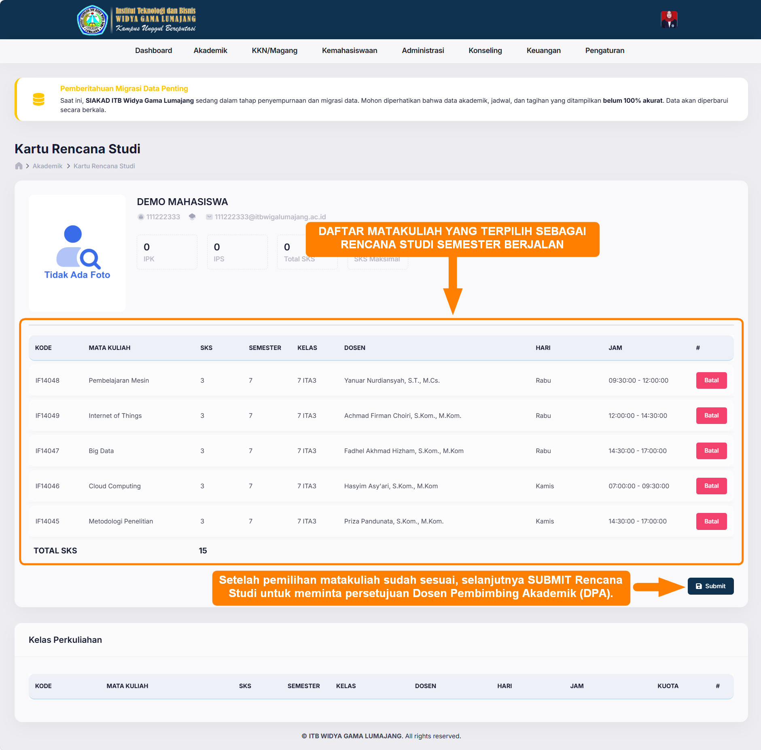This screenshot has width=761, height=750.
Task: Expand the Keuangan menu
Action: coord(543,51)
